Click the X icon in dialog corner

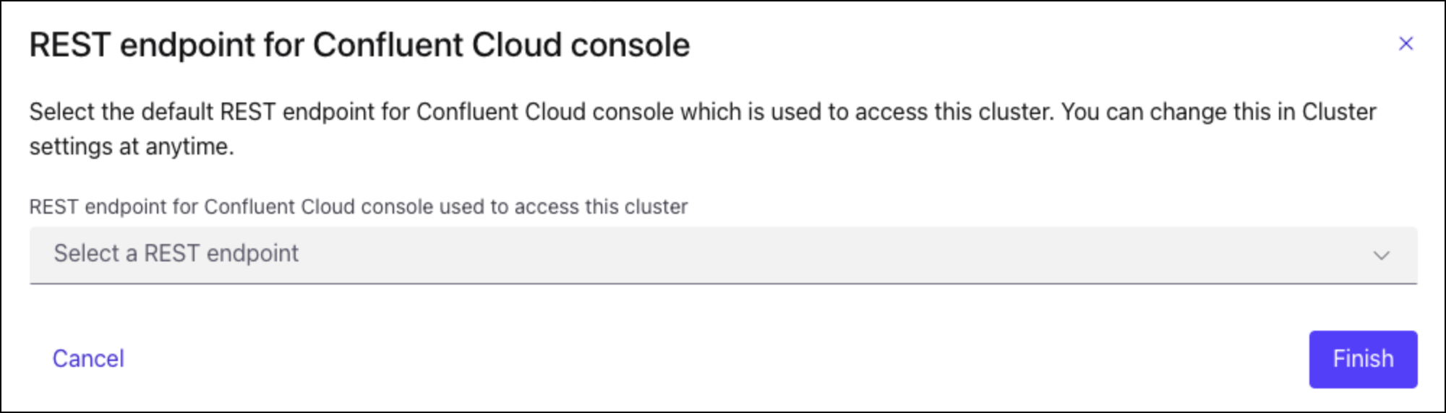coord(1406,44)
